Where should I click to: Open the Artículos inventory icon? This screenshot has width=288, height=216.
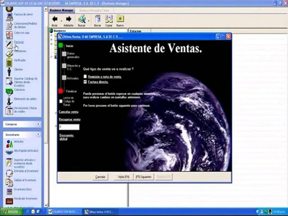pyautogui.click(x=9, y=144)
